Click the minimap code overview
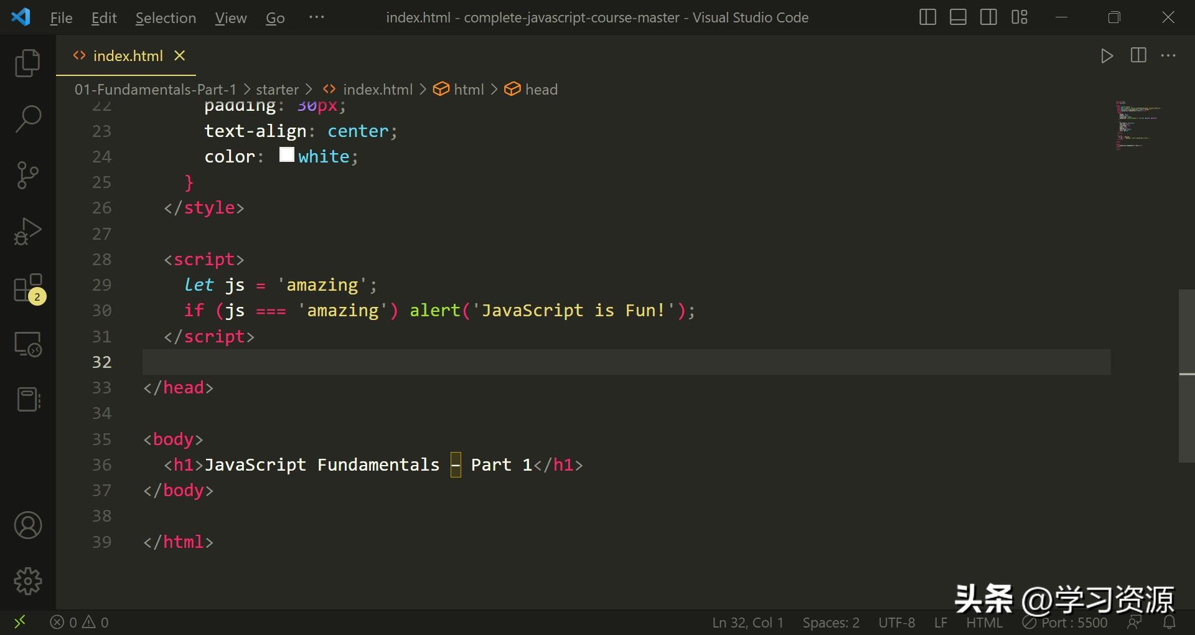 (1138, 125)
